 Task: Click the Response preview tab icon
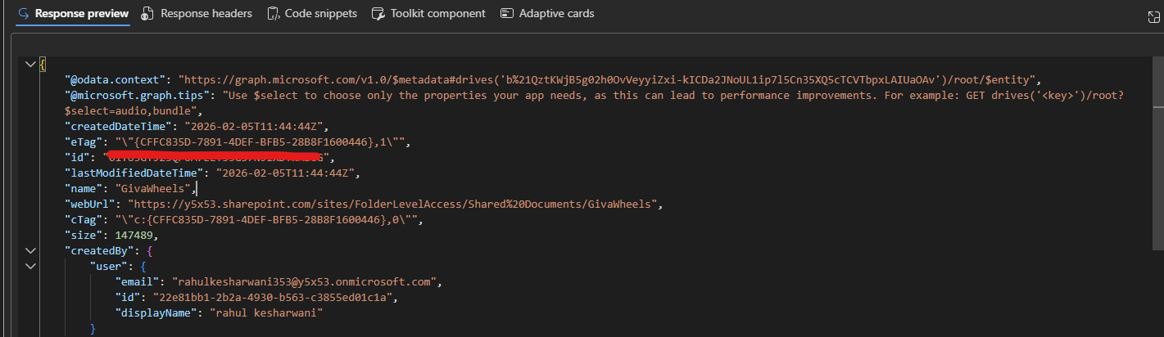pyautogui.click(x=24, y=14)
